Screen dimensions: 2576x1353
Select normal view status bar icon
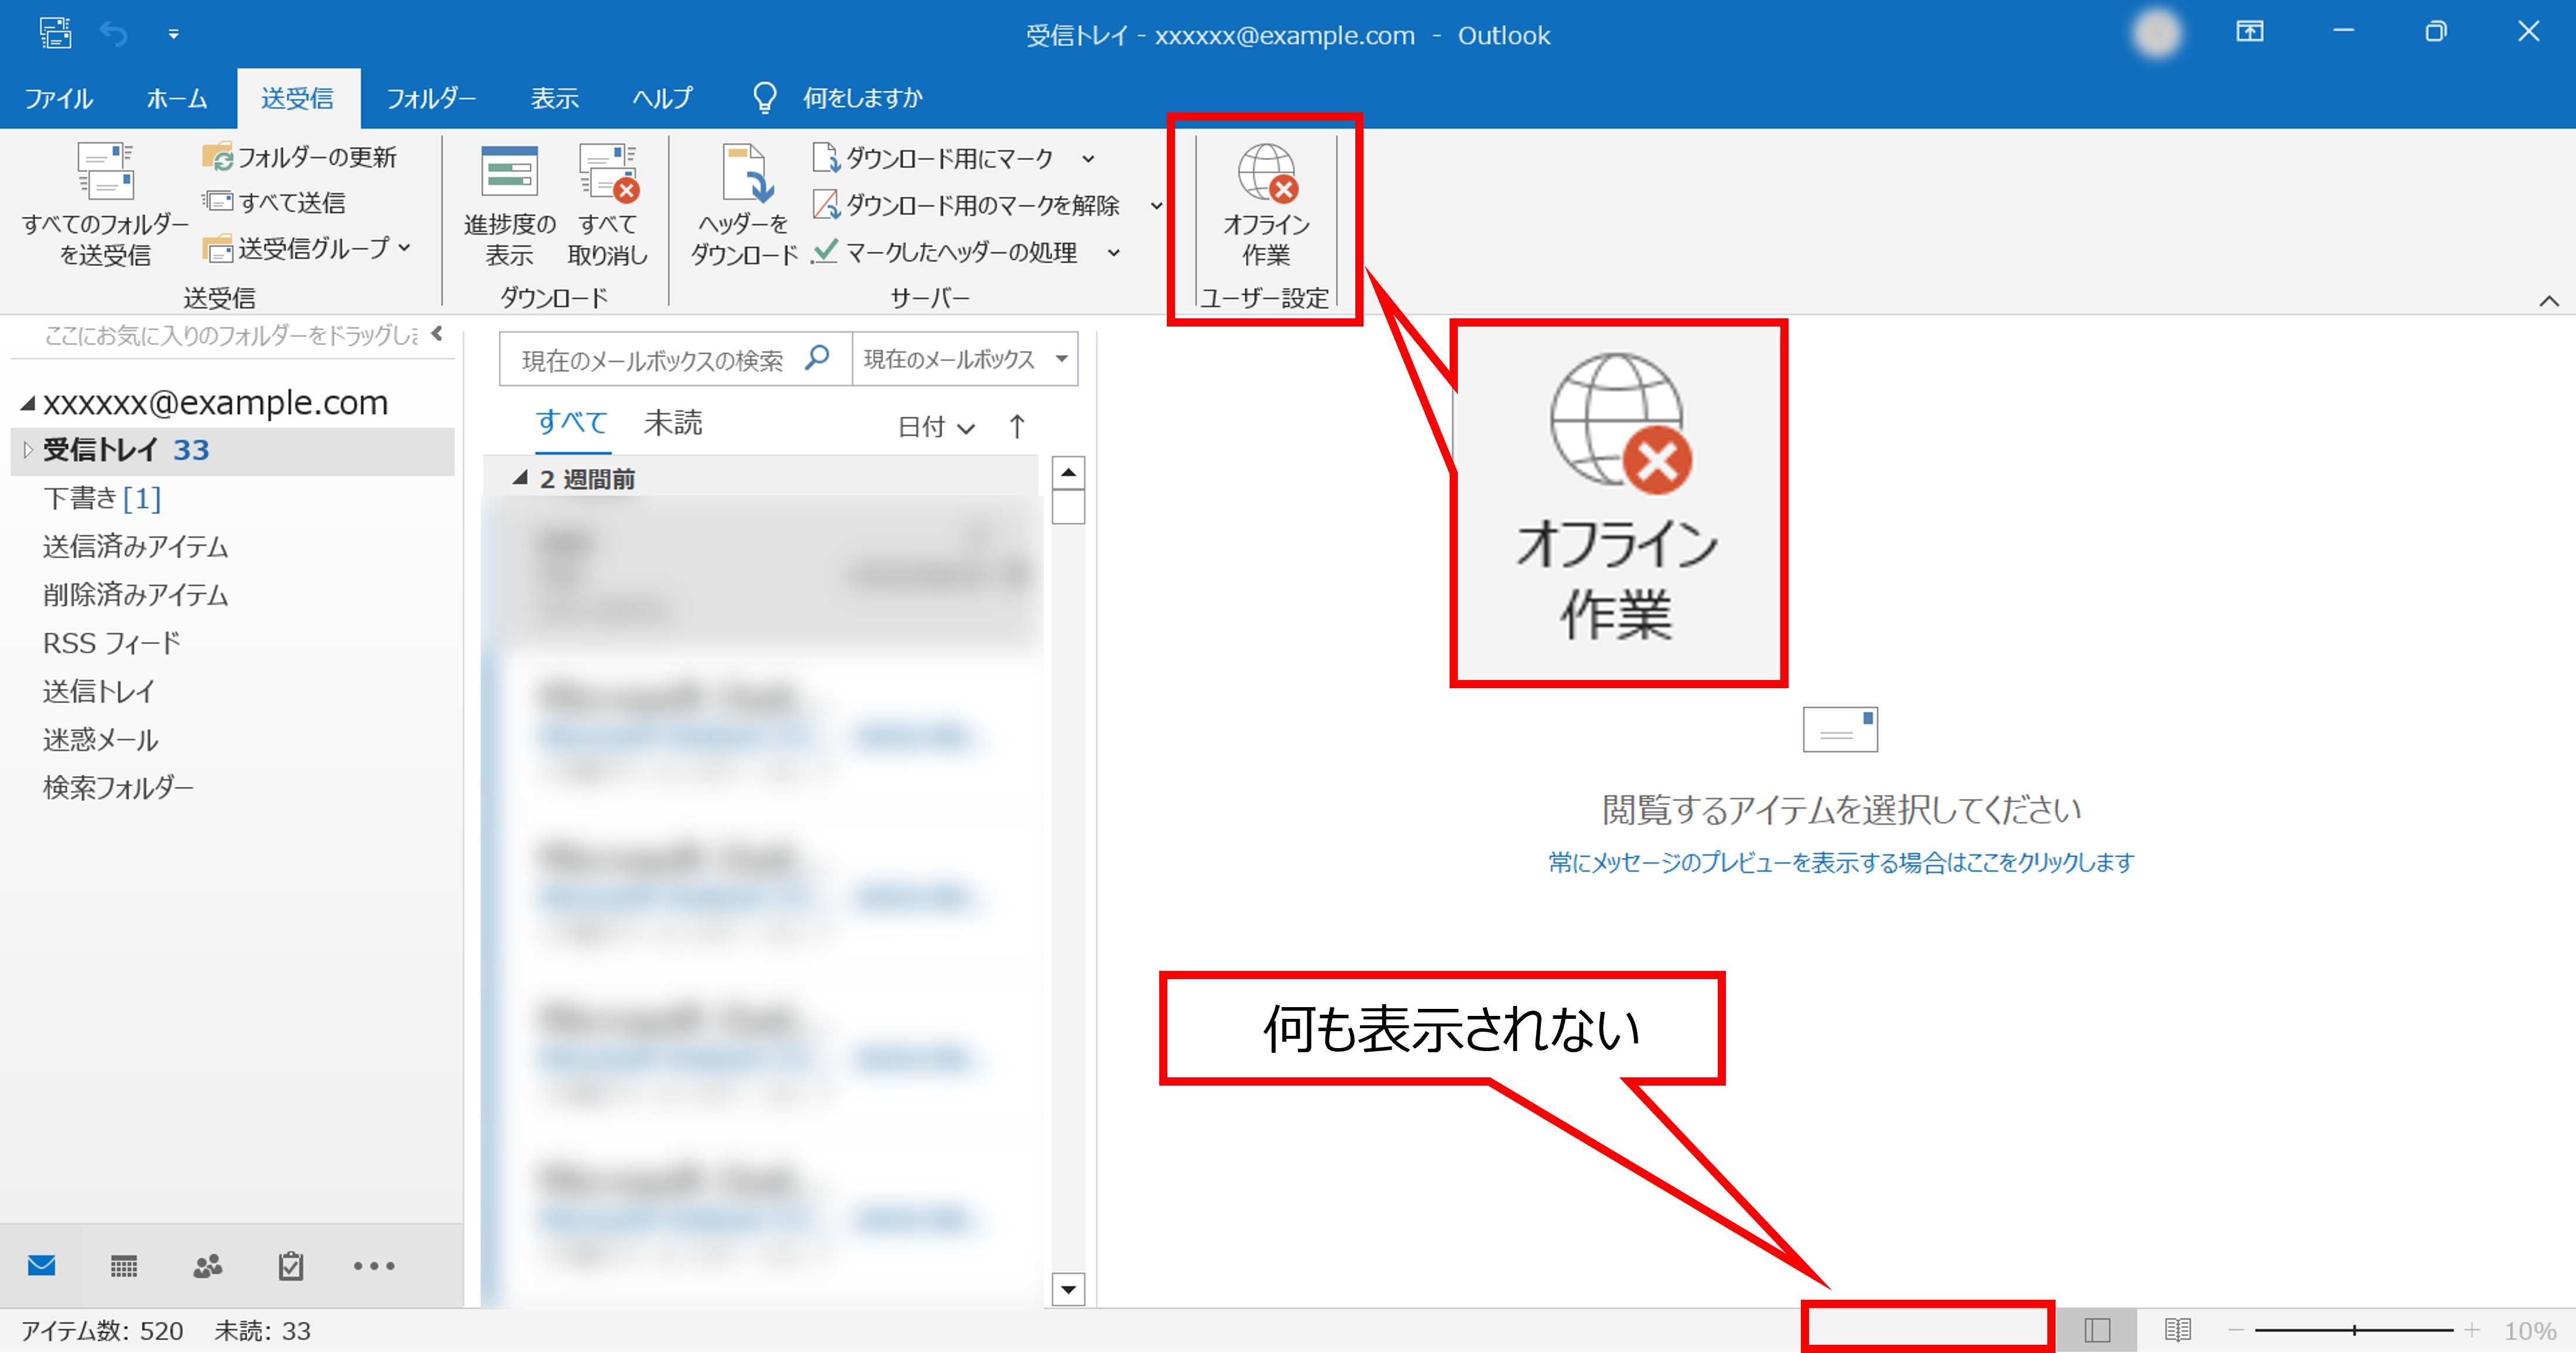[2097, 1330]
